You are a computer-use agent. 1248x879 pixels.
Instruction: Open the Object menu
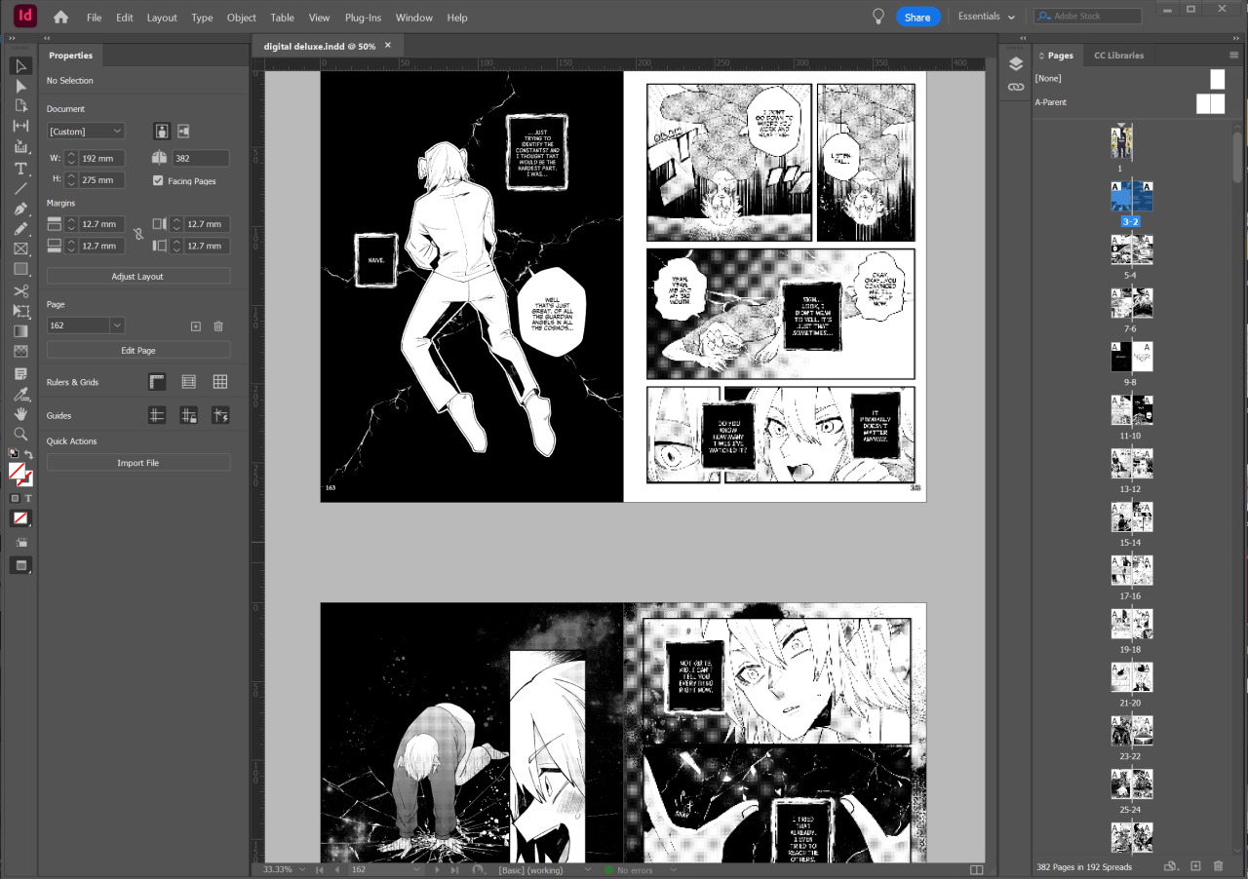tap(242, 18)
